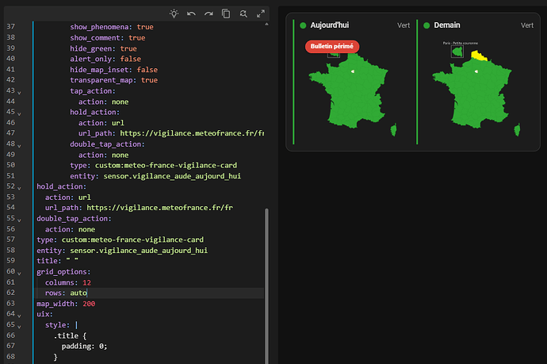This screenshot has width=547, height=364.
Task: Click the action: none line 56
Action: pyautogui.click(x=70, y=229)
